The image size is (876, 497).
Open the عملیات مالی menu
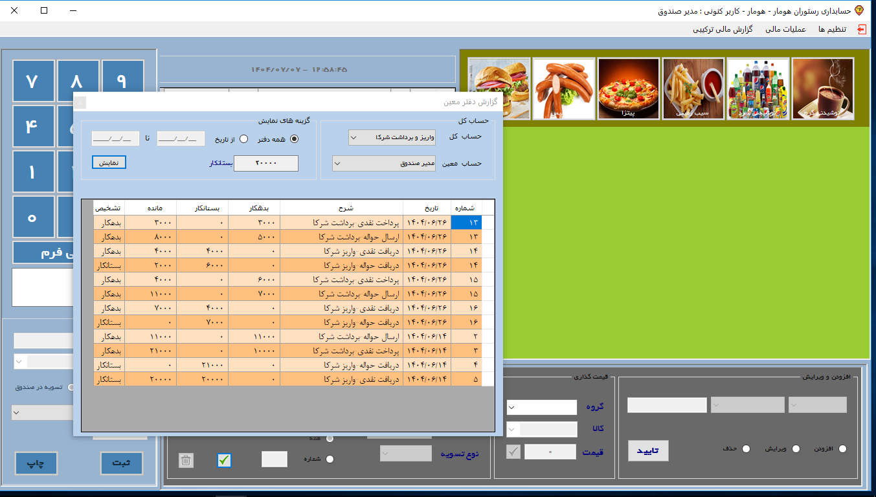(x=785, y=29)
